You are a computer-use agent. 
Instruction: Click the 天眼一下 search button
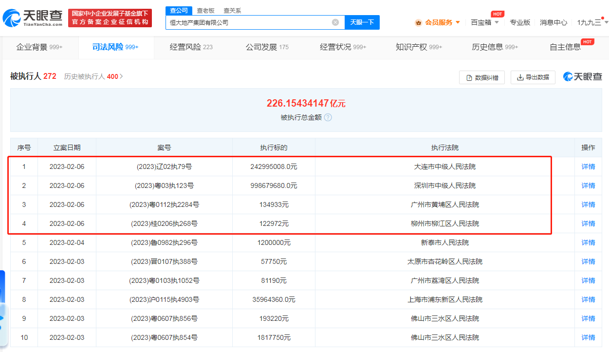click(362, 22)
